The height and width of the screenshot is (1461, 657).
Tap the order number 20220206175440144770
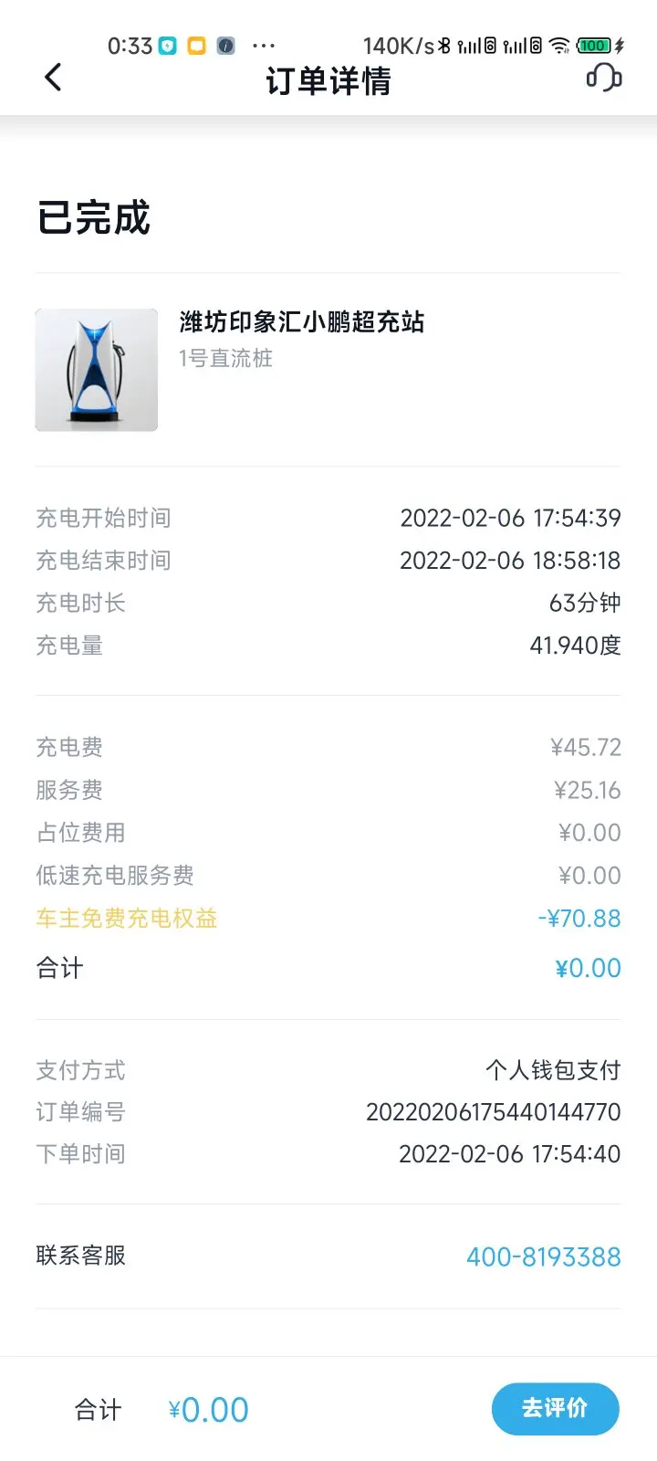[x=493, y=1111]
